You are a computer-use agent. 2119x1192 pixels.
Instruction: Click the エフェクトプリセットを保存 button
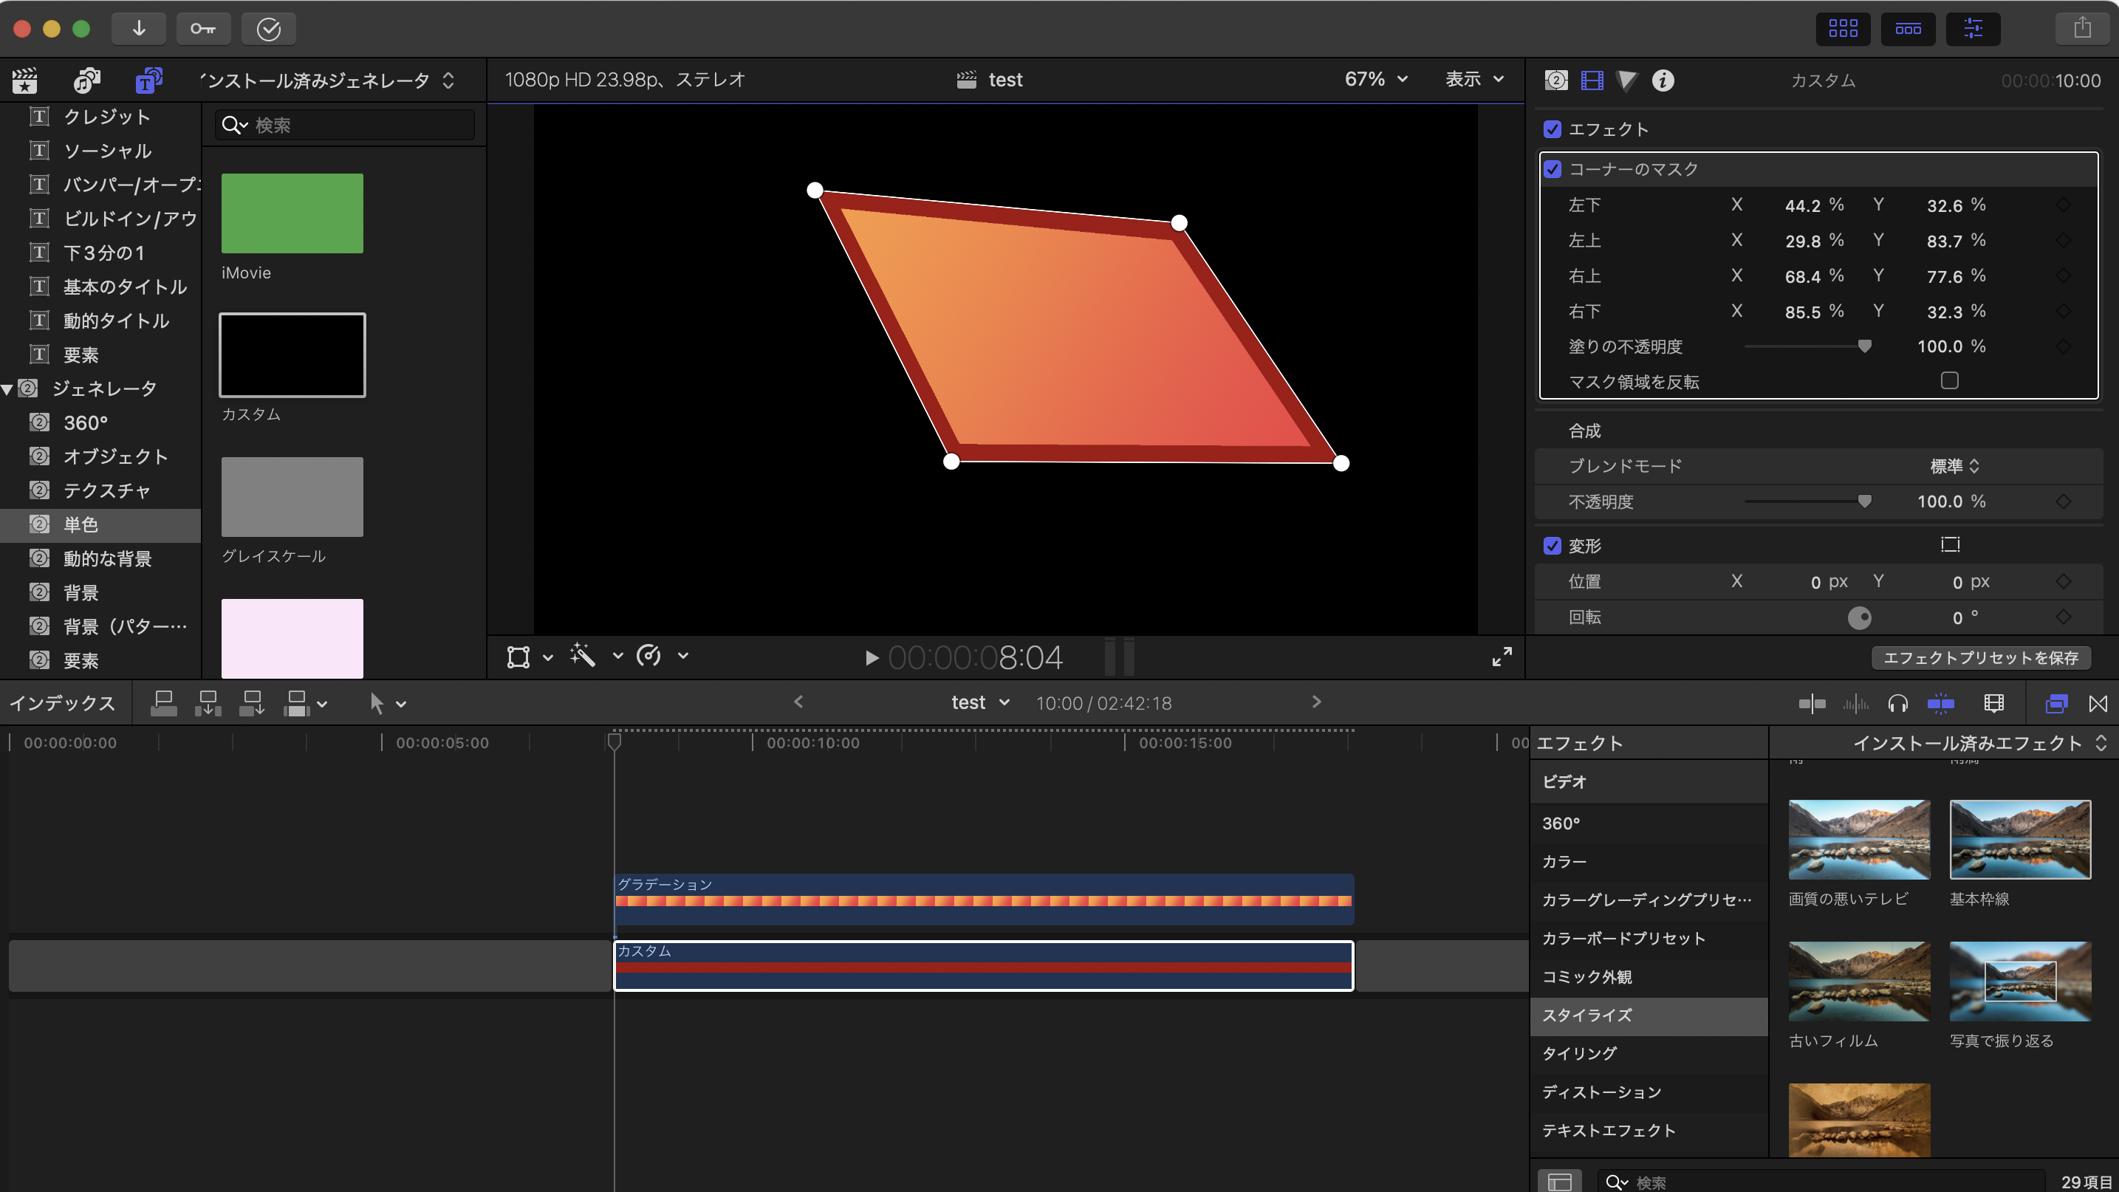(1980, 658)
